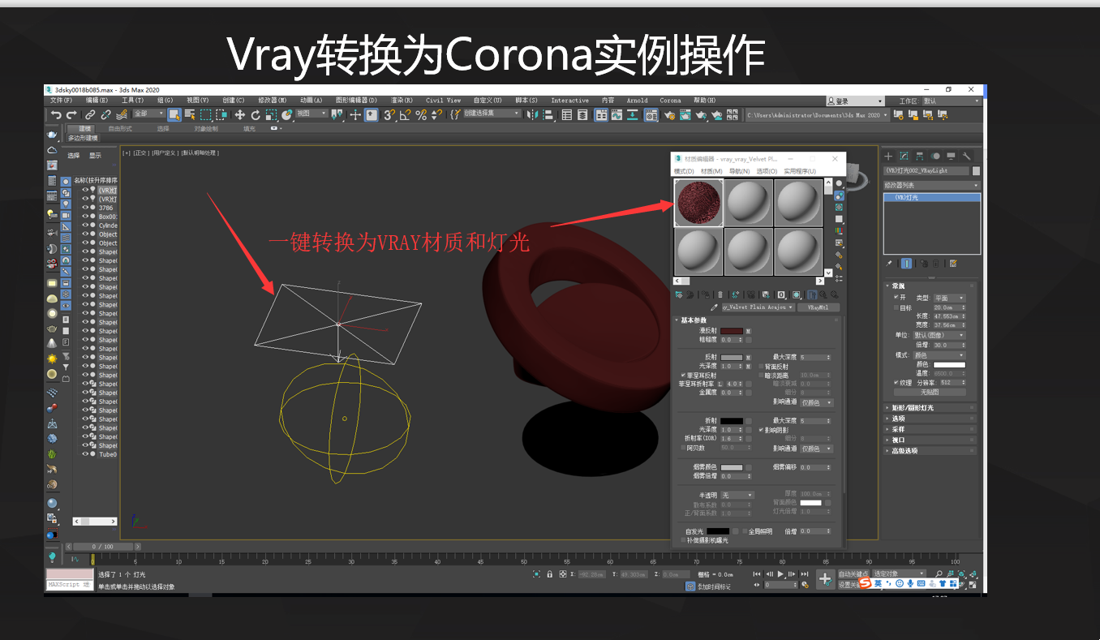
Task: Activate the Select and Scale tool
Action: click(271, 114)
